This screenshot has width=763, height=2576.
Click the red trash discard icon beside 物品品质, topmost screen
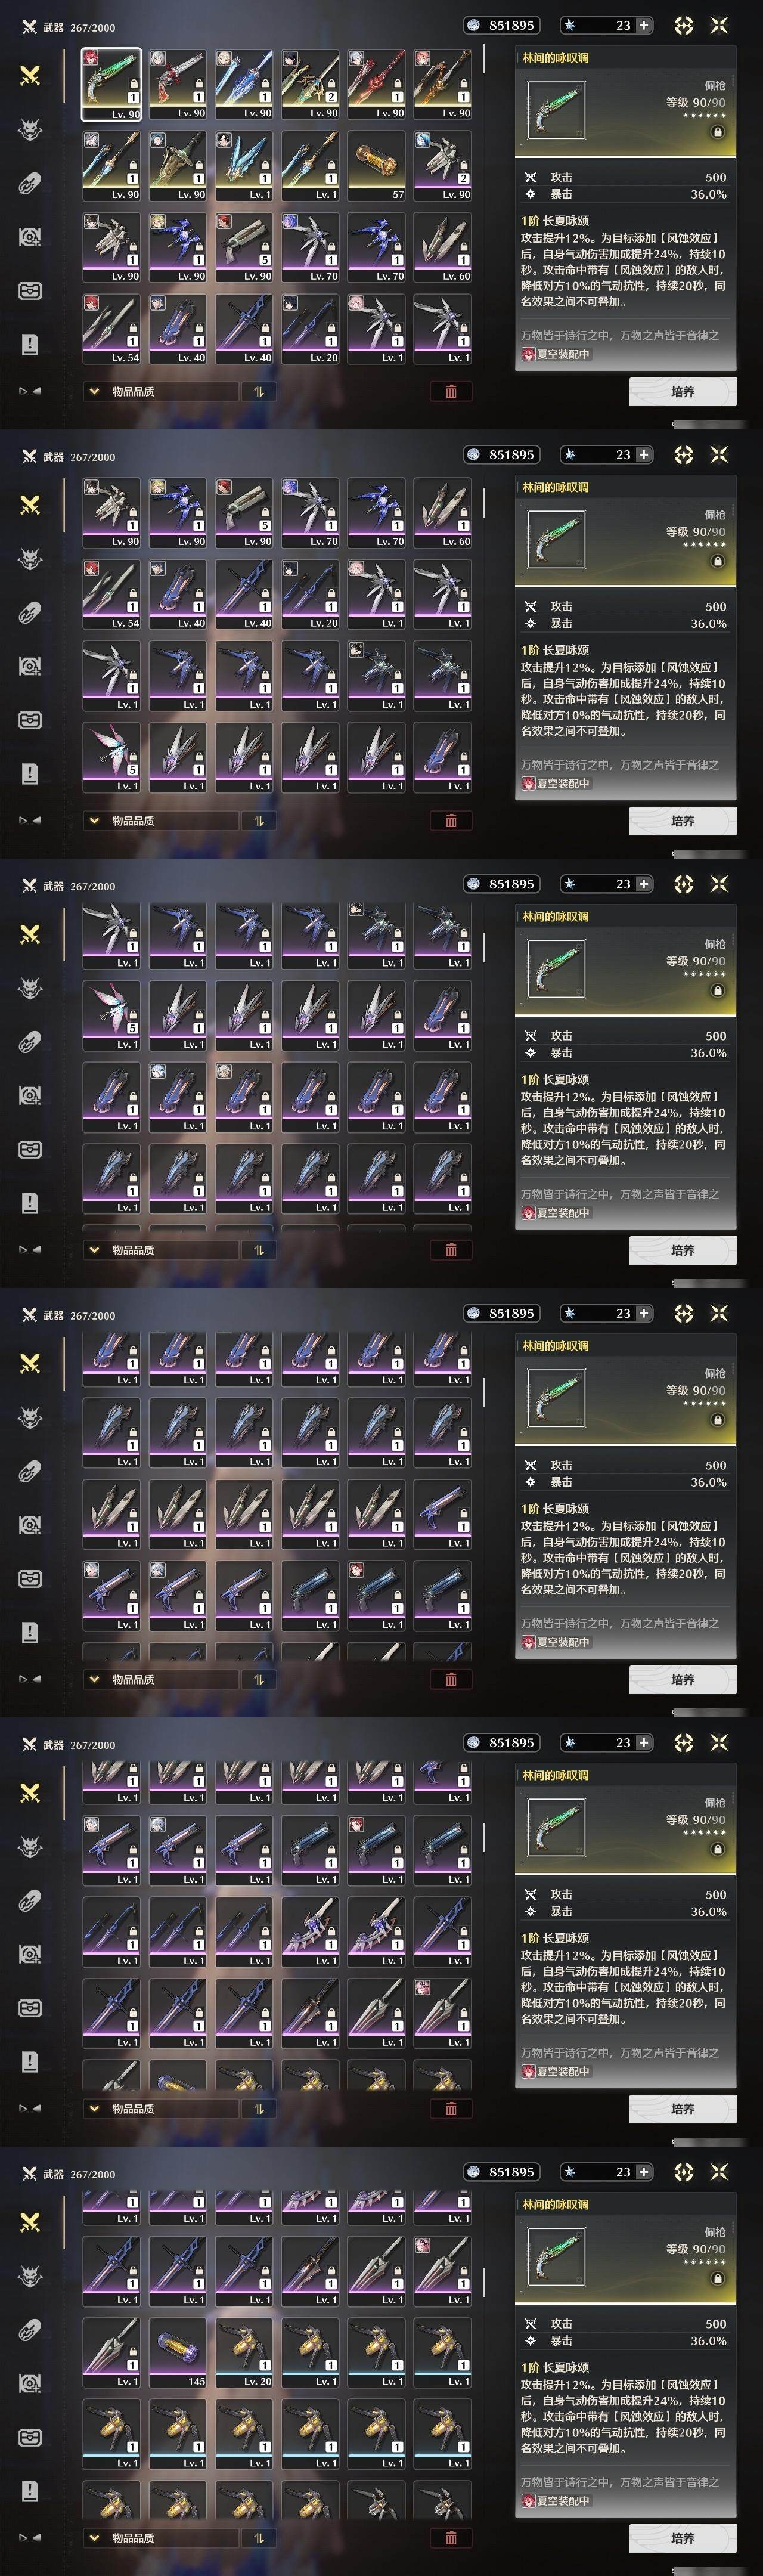(451, 391)
